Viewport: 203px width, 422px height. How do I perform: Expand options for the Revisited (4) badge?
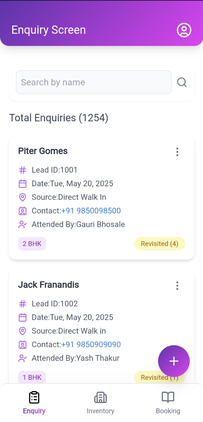pos(160,244)
